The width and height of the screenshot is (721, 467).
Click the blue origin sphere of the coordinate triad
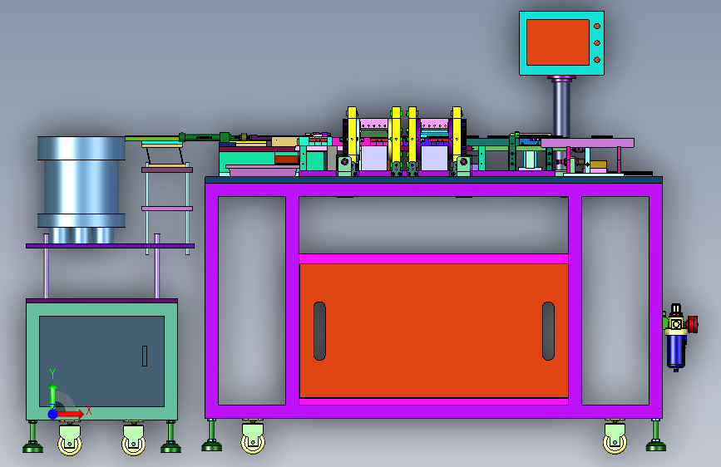click(x=53, y=414)
